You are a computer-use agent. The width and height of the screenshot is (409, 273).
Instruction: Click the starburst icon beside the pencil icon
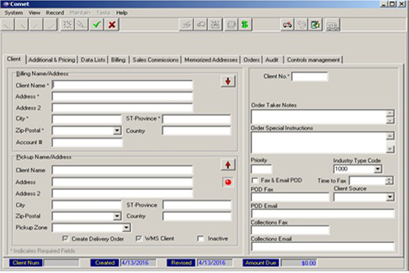67,25
